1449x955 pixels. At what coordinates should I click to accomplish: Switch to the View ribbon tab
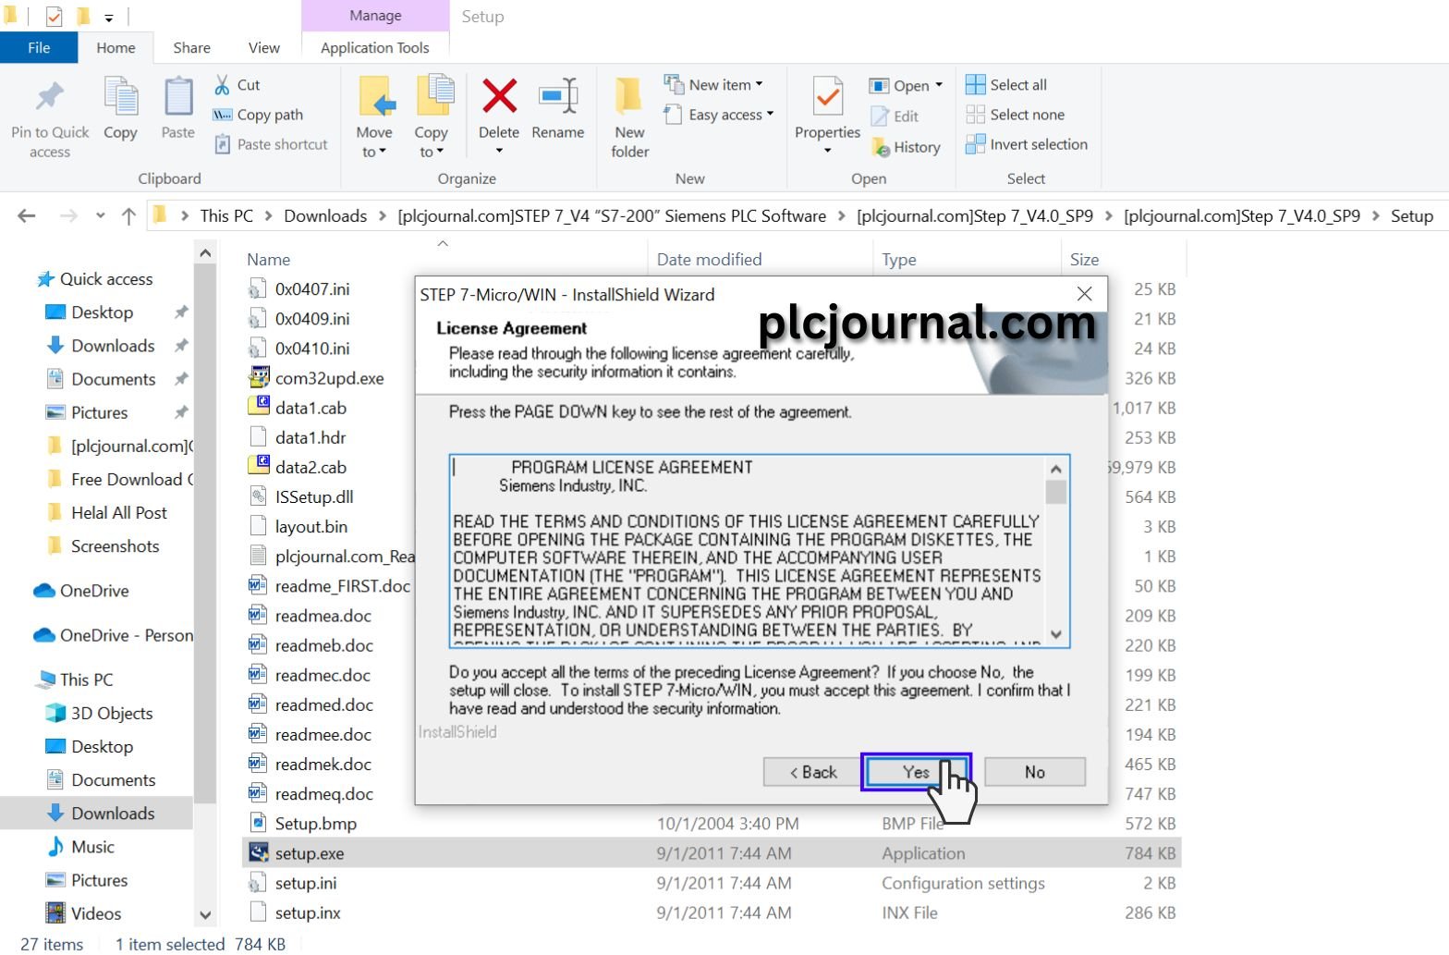point(263,48)
